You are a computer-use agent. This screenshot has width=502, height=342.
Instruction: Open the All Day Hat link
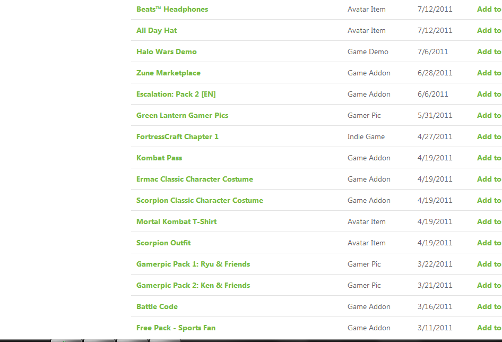157,30
